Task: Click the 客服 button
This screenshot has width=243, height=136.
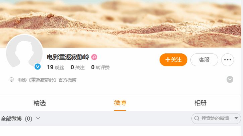Action: [204, 60]
